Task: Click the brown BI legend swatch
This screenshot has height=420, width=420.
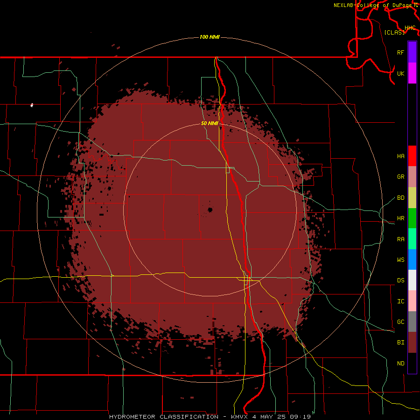Action: point(412,343)
